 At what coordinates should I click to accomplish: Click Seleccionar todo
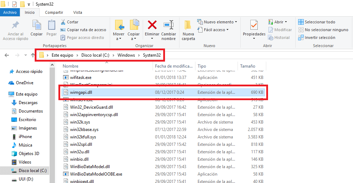(317, 22)
